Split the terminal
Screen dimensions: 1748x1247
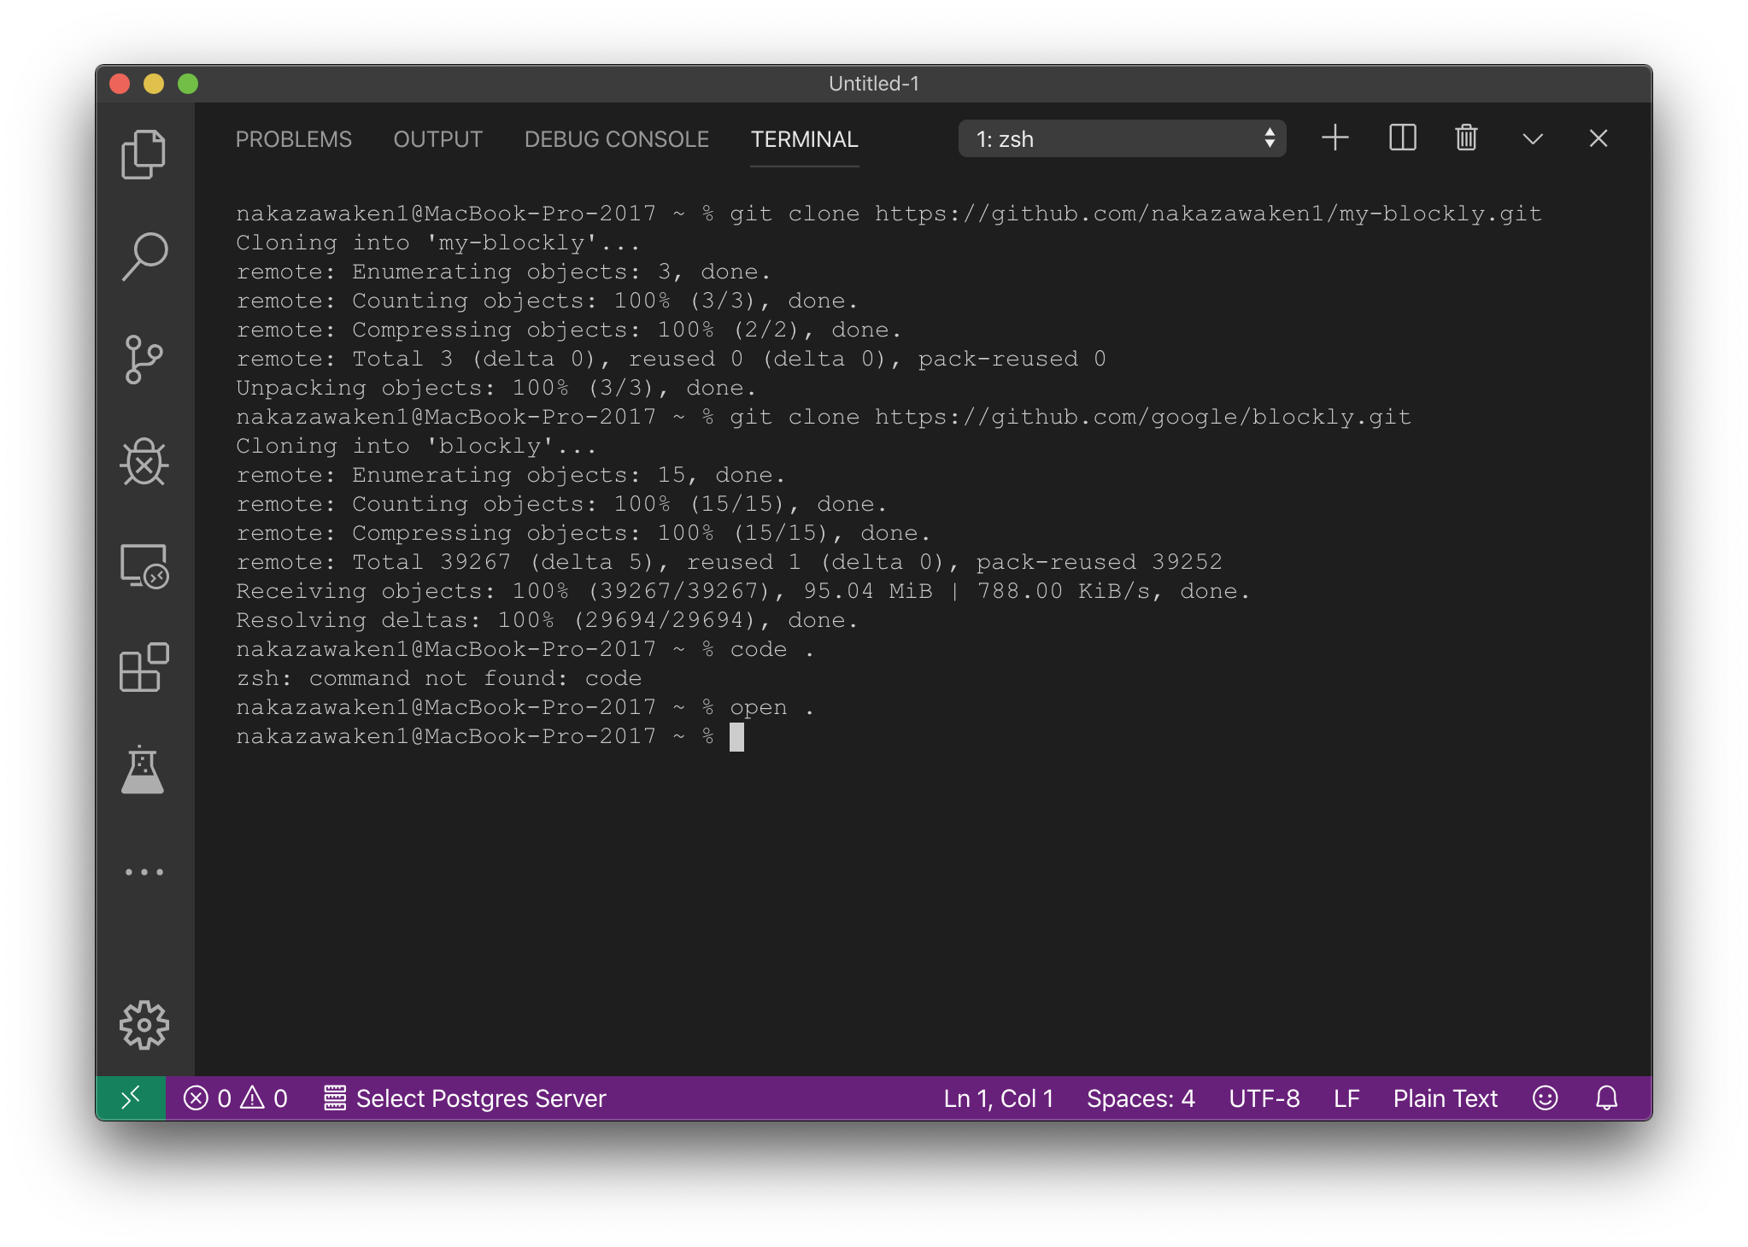click(x=1400, y=138)
